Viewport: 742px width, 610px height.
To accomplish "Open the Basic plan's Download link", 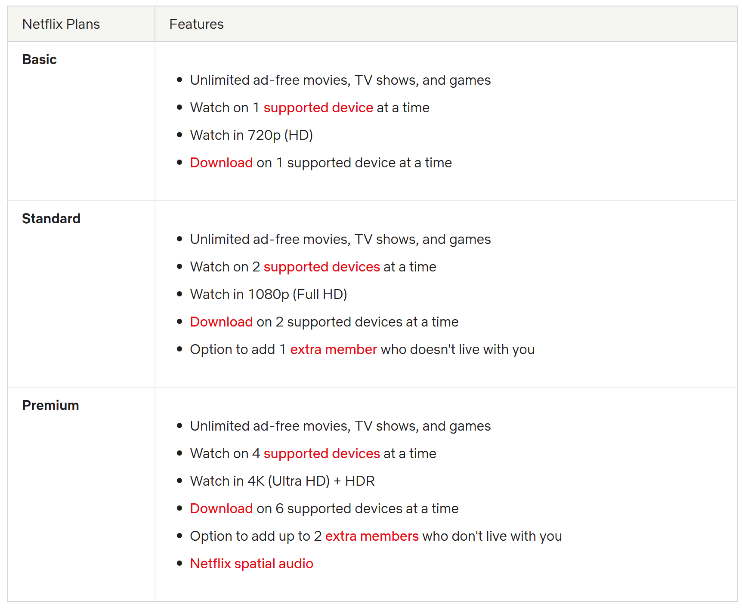I will tap(221, 163).
